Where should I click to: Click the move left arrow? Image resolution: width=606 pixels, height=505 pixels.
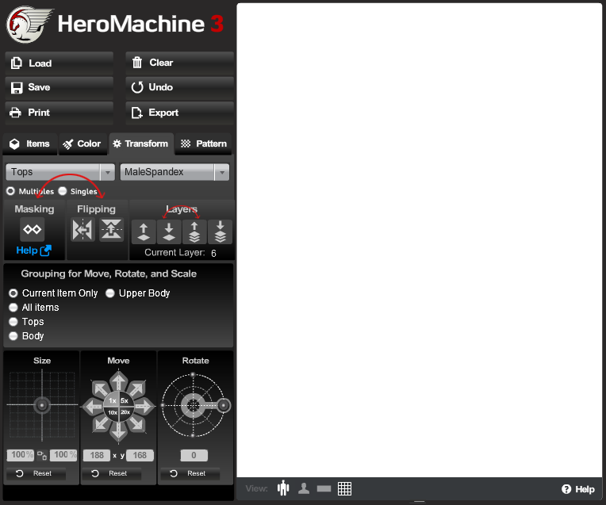(93, 406)
